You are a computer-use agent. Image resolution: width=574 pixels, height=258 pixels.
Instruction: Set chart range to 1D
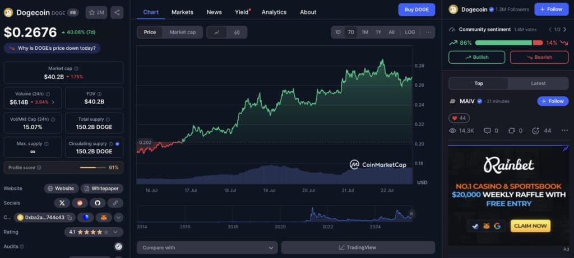(337, 32)
